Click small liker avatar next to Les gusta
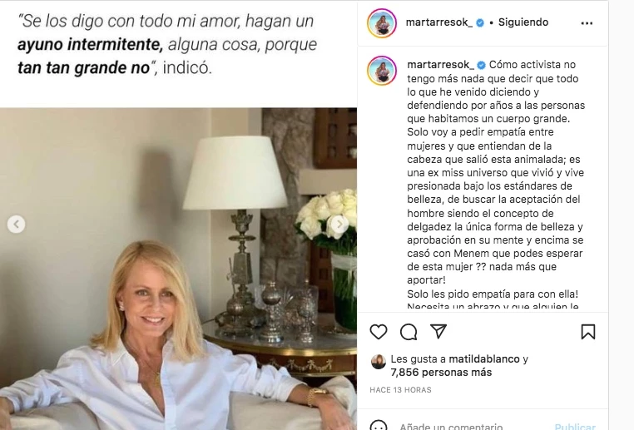The image size is (634, 430). [x=379, y=362]
